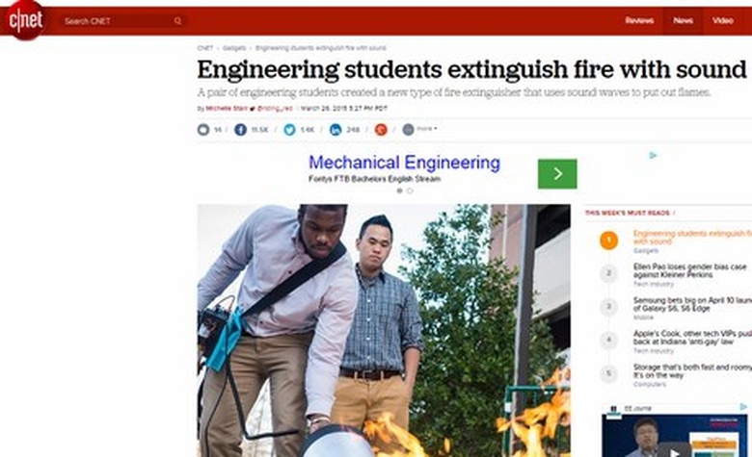Share via the Google Plus icon
Viewport: 752px width, 457px height.
(x=381, y=129)
